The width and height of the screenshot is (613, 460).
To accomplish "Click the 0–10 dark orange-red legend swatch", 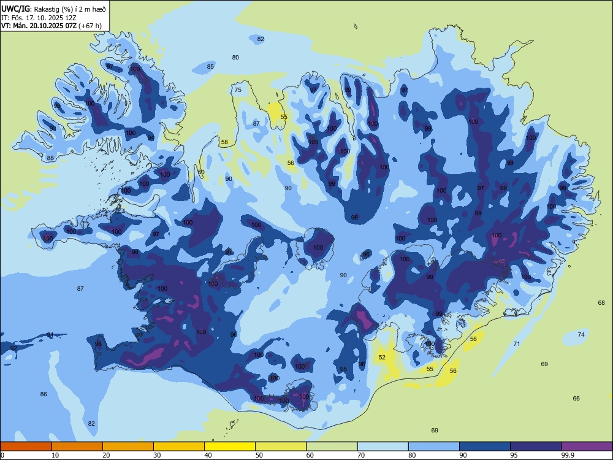I will pyautogui.click(x=26, y=447).
